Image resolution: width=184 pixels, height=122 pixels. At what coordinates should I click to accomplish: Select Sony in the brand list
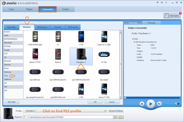click(14, 76)
